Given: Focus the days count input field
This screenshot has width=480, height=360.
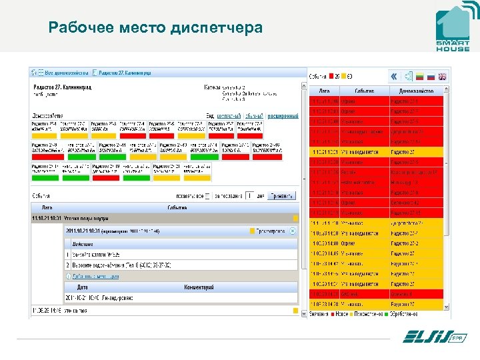Looking at the screenshot, I should 250,196.
